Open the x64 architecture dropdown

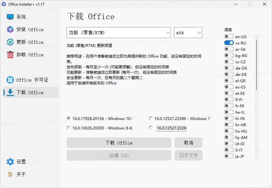point(188,32)
